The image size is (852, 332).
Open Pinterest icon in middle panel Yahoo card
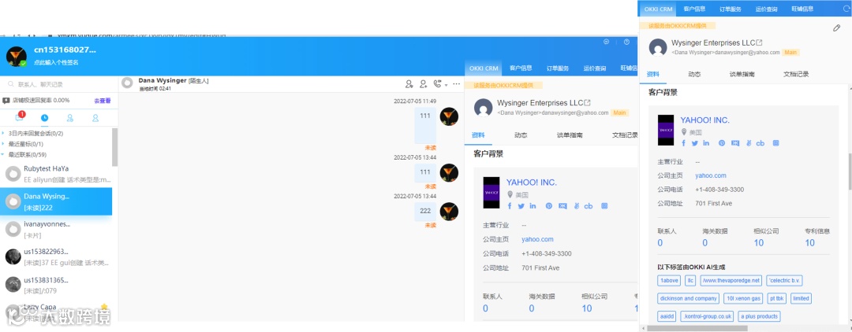coord(549,206)
